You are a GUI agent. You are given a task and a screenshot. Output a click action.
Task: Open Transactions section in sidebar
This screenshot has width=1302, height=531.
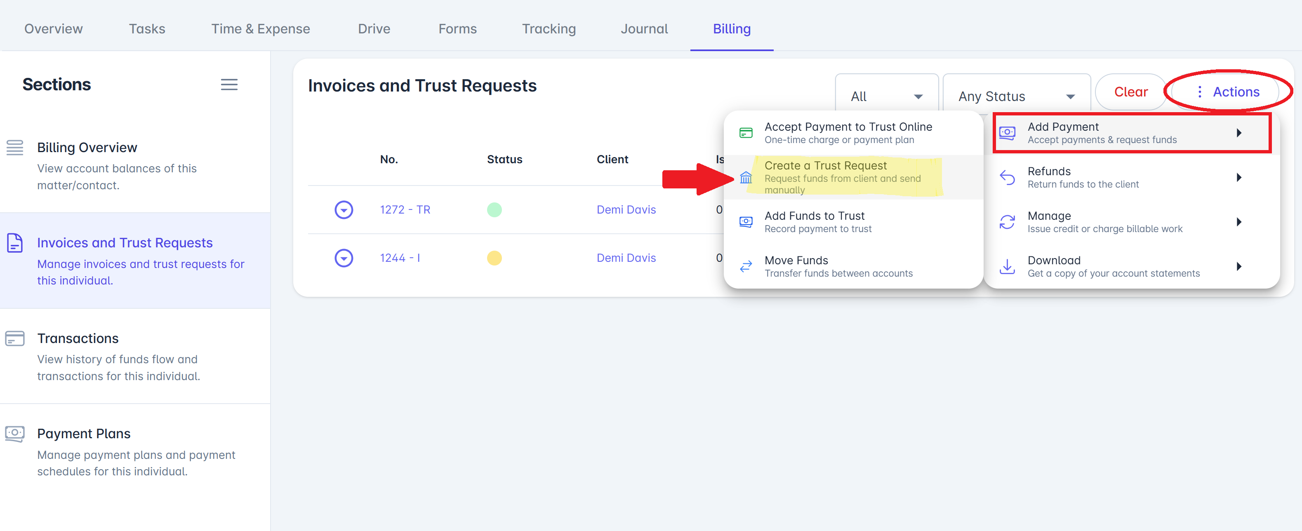pyautogui.click(x=135, y=356)
